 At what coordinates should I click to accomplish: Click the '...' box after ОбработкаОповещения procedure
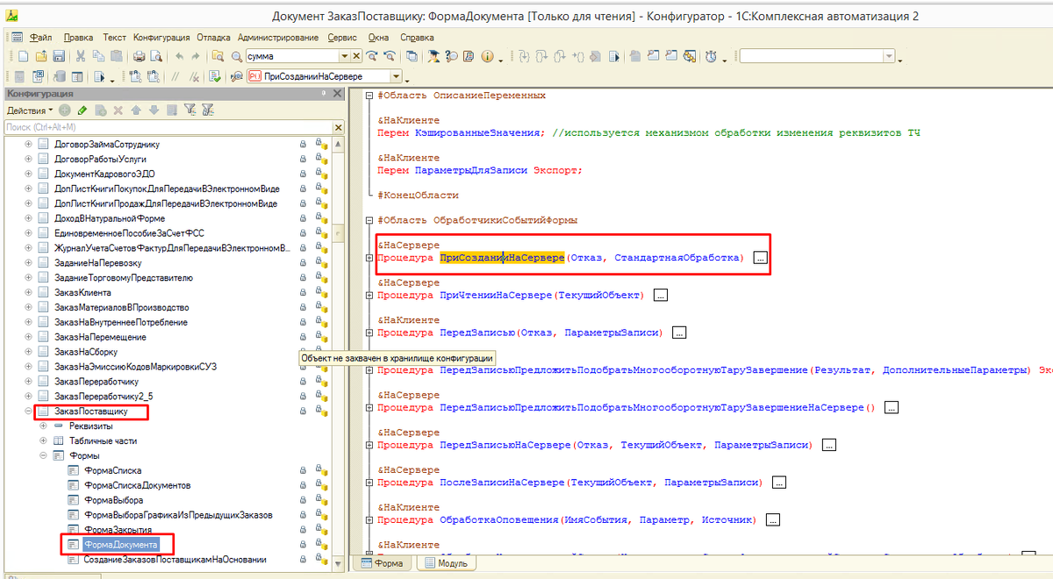click(x=773, y=520)
